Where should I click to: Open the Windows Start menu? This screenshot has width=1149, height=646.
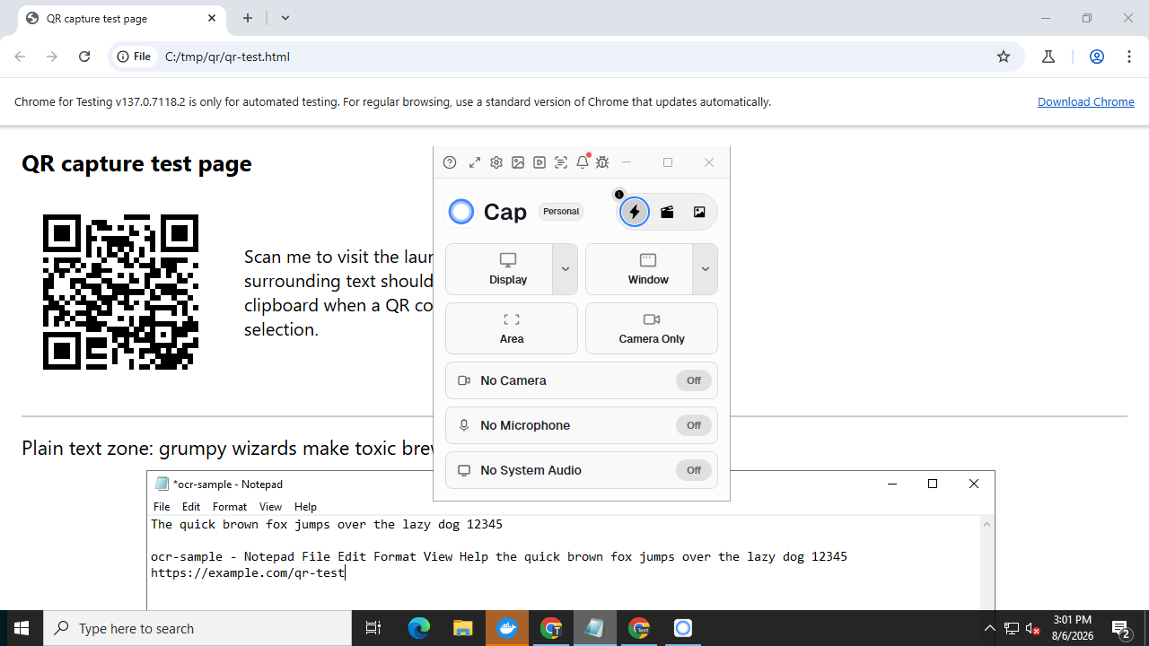point(22,628)
